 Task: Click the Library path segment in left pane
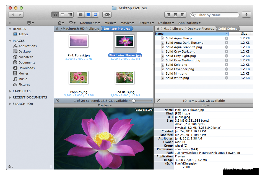[x=94, y=29]
